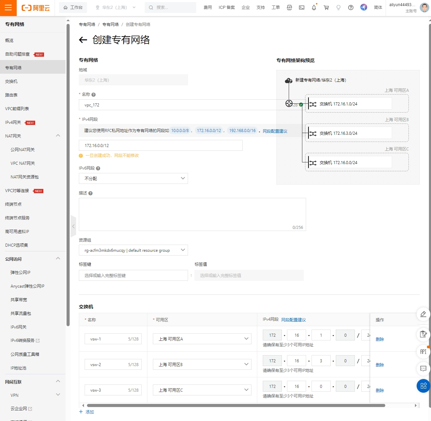Viewport: 431px width, 421px height.
Task: Open the IPv6网段 dropdown showing 不分配
Action: (133, 178)
